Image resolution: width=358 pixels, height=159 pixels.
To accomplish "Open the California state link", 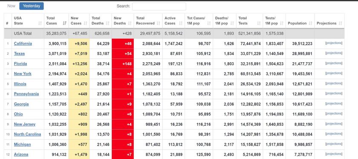I will [23, 43].
